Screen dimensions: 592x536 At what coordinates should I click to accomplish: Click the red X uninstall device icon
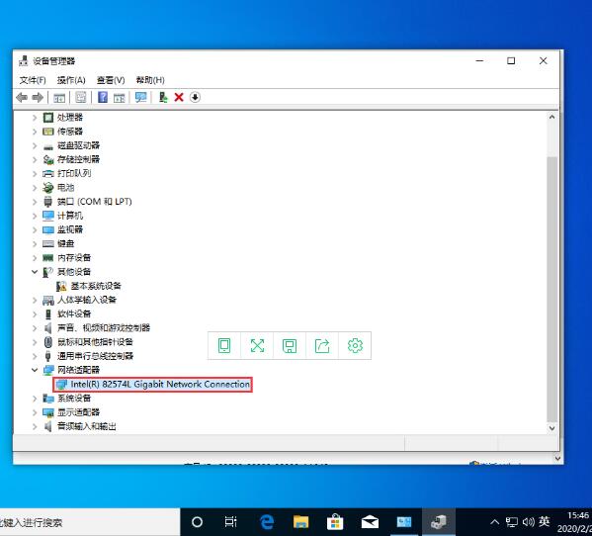[179, 98]
